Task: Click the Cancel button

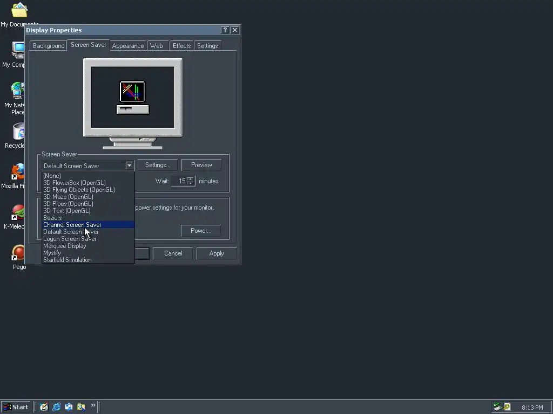Action: point(173,253)
